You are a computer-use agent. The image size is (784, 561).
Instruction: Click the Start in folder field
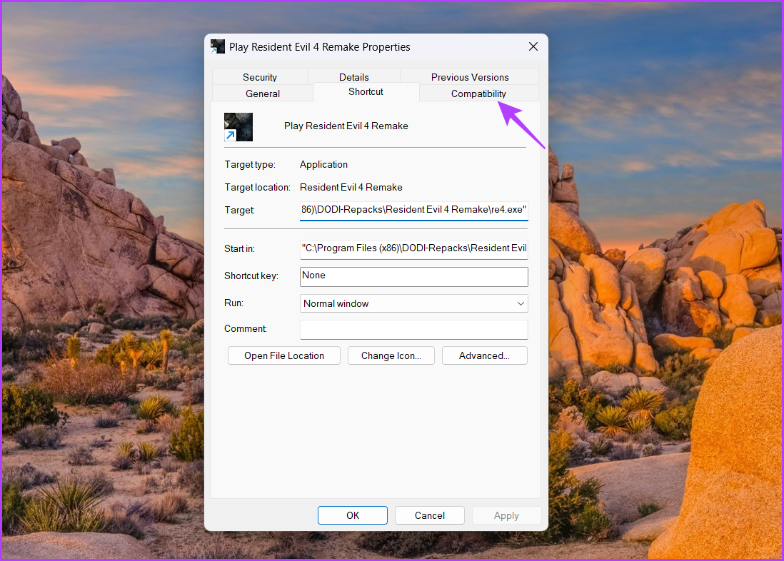[414, 248]
